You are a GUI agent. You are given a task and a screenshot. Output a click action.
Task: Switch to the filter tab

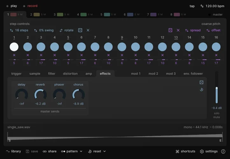pyautogui.click(x=52, y=73)
